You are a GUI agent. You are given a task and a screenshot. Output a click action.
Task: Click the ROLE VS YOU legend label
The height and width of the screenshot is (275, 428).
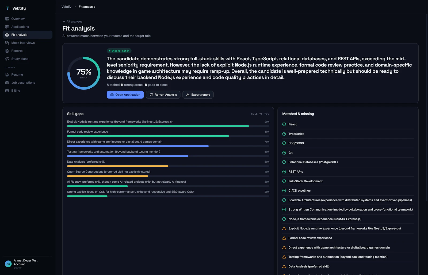260,114
